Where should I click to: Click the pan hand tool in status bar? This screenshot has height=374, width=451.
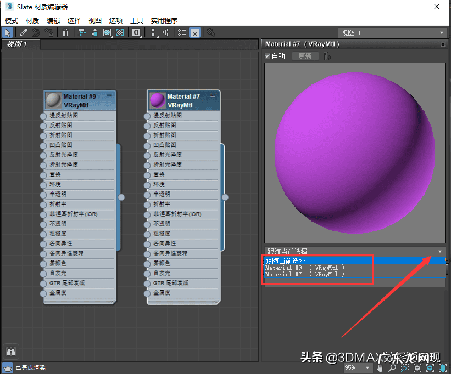point(380,367)
